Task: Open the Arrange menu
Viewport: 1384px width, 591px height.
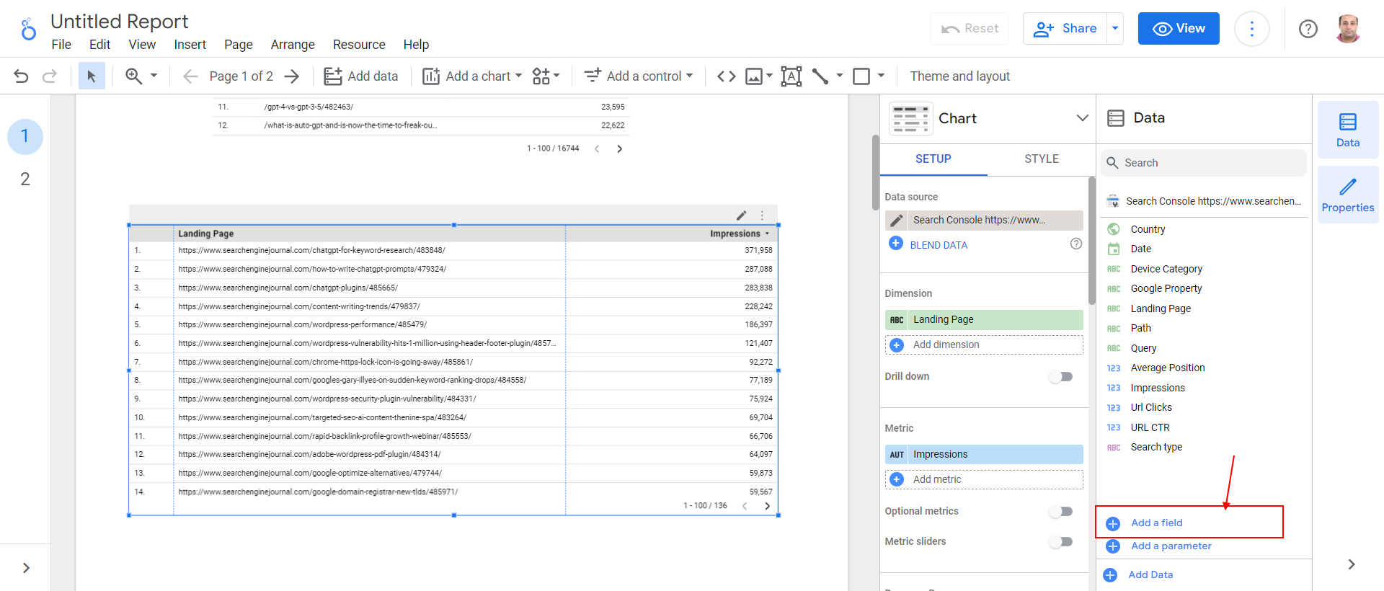Action: point(293,45)
